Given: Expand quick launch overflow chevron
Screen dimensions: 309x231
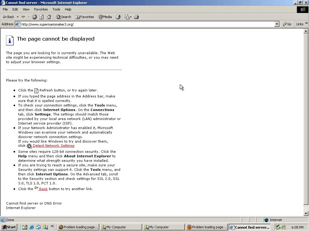Looking at the screenshot, I should (x=52, y=226).
